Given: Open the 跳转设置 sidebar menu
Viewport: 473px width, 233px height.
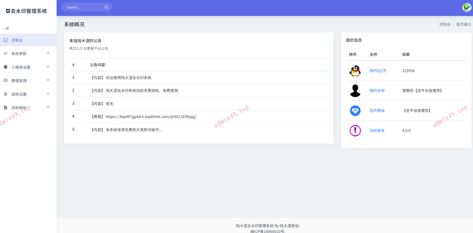Looking at the screenshot, I should click(x=19, y=94).
